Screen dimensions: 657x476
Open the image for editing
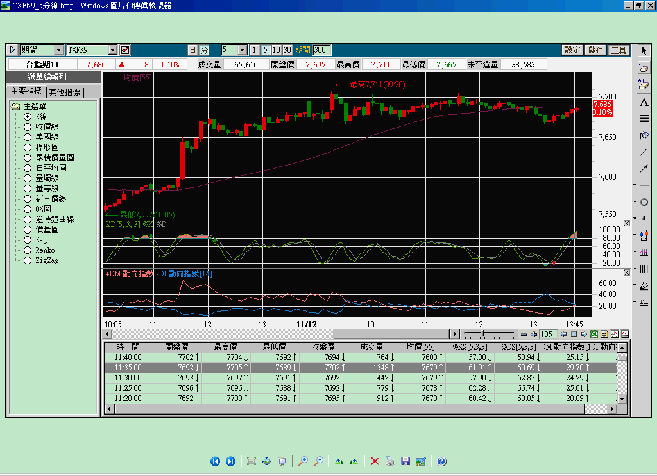click(x=421, y=461)
